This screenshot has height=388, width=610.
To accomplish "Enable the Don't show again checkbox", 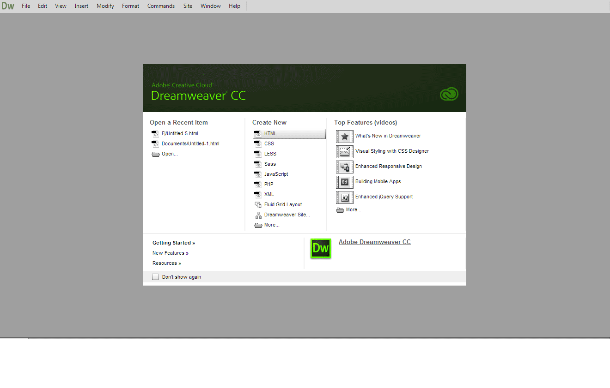I will tap(155, 277).
